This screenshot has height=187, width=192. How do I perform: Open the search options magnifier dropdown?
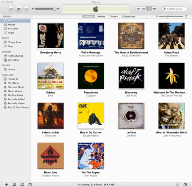coord(164,9)
